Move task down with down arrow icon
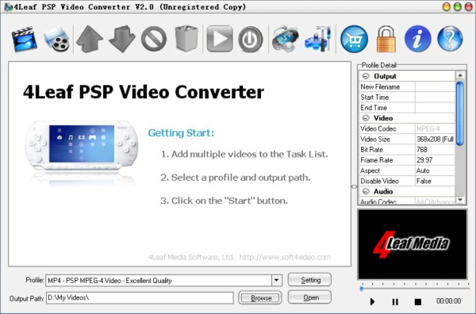This screenshot has height=314, width=476. 121,39
